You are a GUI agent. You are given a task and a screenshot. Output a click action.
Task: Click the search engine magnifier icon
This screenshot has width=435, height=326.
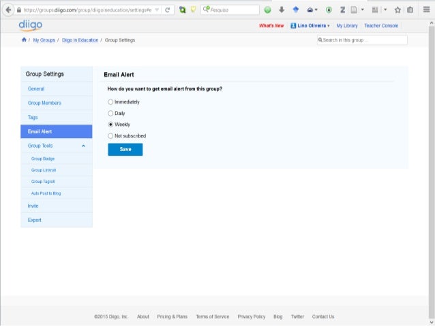click(x=206, y=10)
